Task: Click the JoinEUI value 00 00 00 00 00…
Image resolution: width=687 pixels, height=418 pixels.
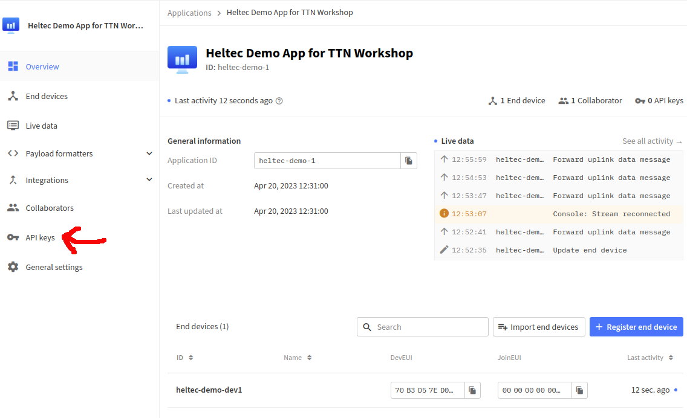Action: click(x=535, y=390)
